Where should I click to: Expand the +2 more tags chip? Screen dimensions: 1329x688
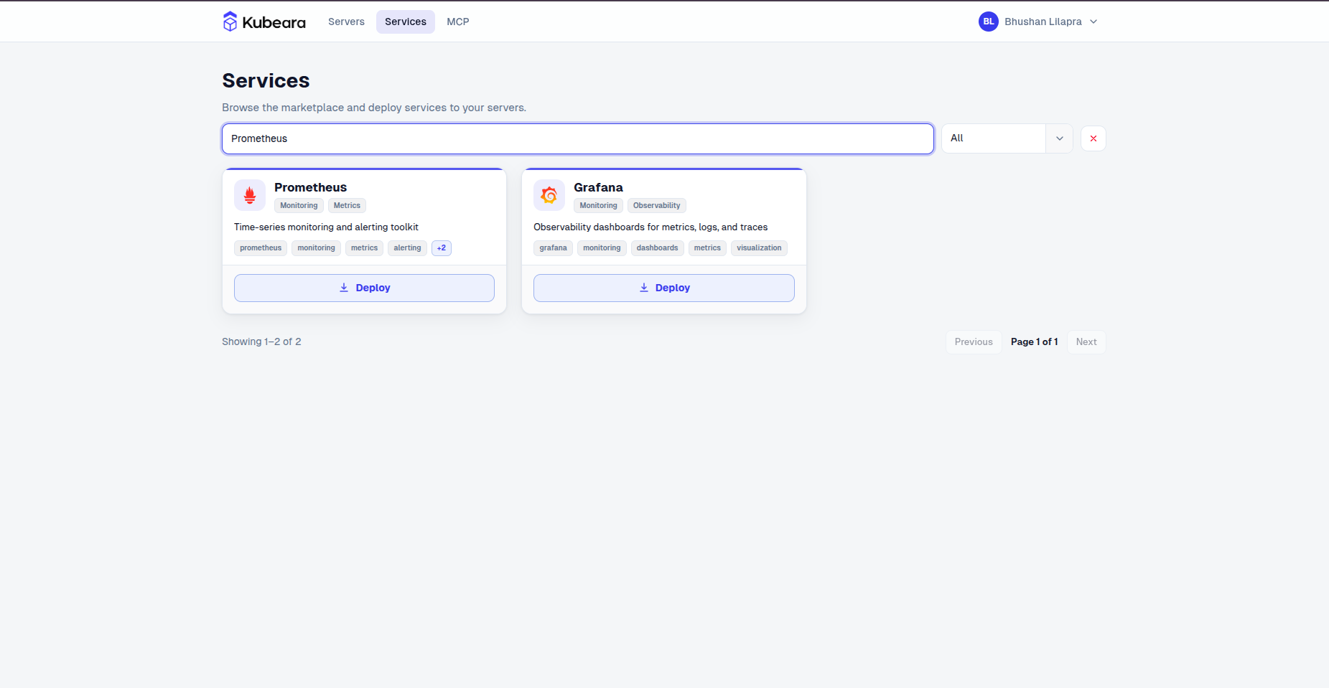(442, 248)
